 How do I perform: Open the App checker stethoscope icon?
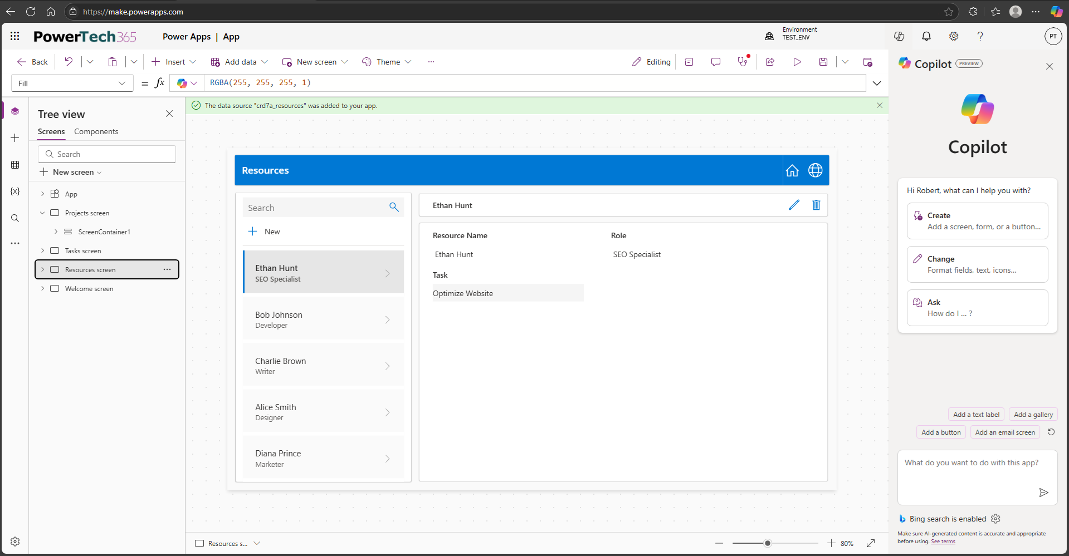(x=743, y=62)
